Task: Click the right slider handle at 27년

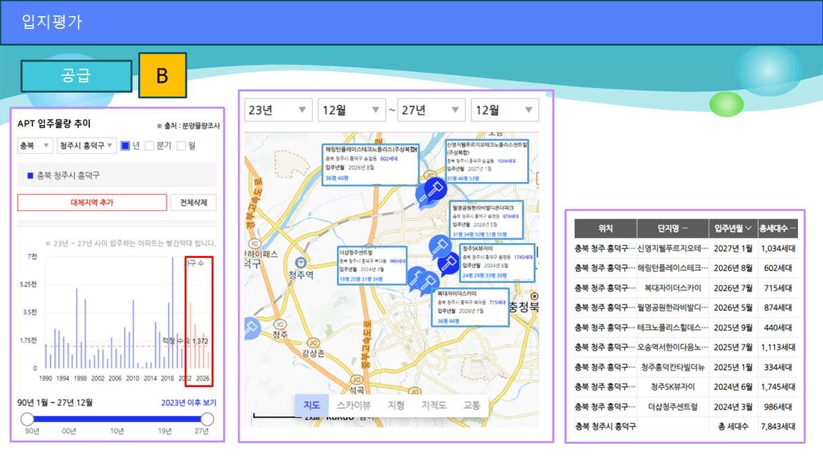Action: pyautogui.click(x=208, y=419)
